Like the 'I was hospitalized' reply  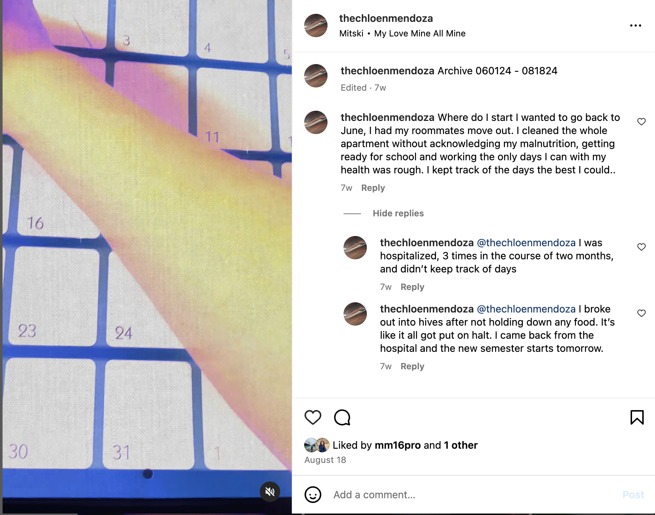coord(642,247)
